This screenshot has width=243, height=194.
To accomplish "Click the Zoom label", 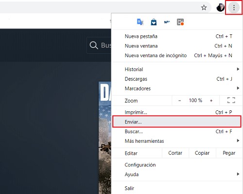I will coord(131,101).
